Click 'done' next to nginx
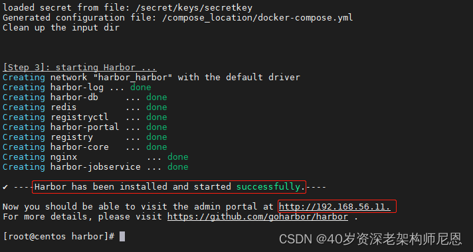The height and width of the screenshot is (252, 473). pyautogui.click(x=178, y=157)
